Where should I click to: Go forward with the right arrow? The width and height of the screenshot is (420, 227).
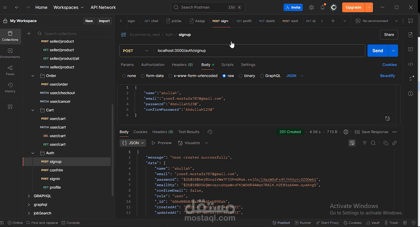coord(28,7)
